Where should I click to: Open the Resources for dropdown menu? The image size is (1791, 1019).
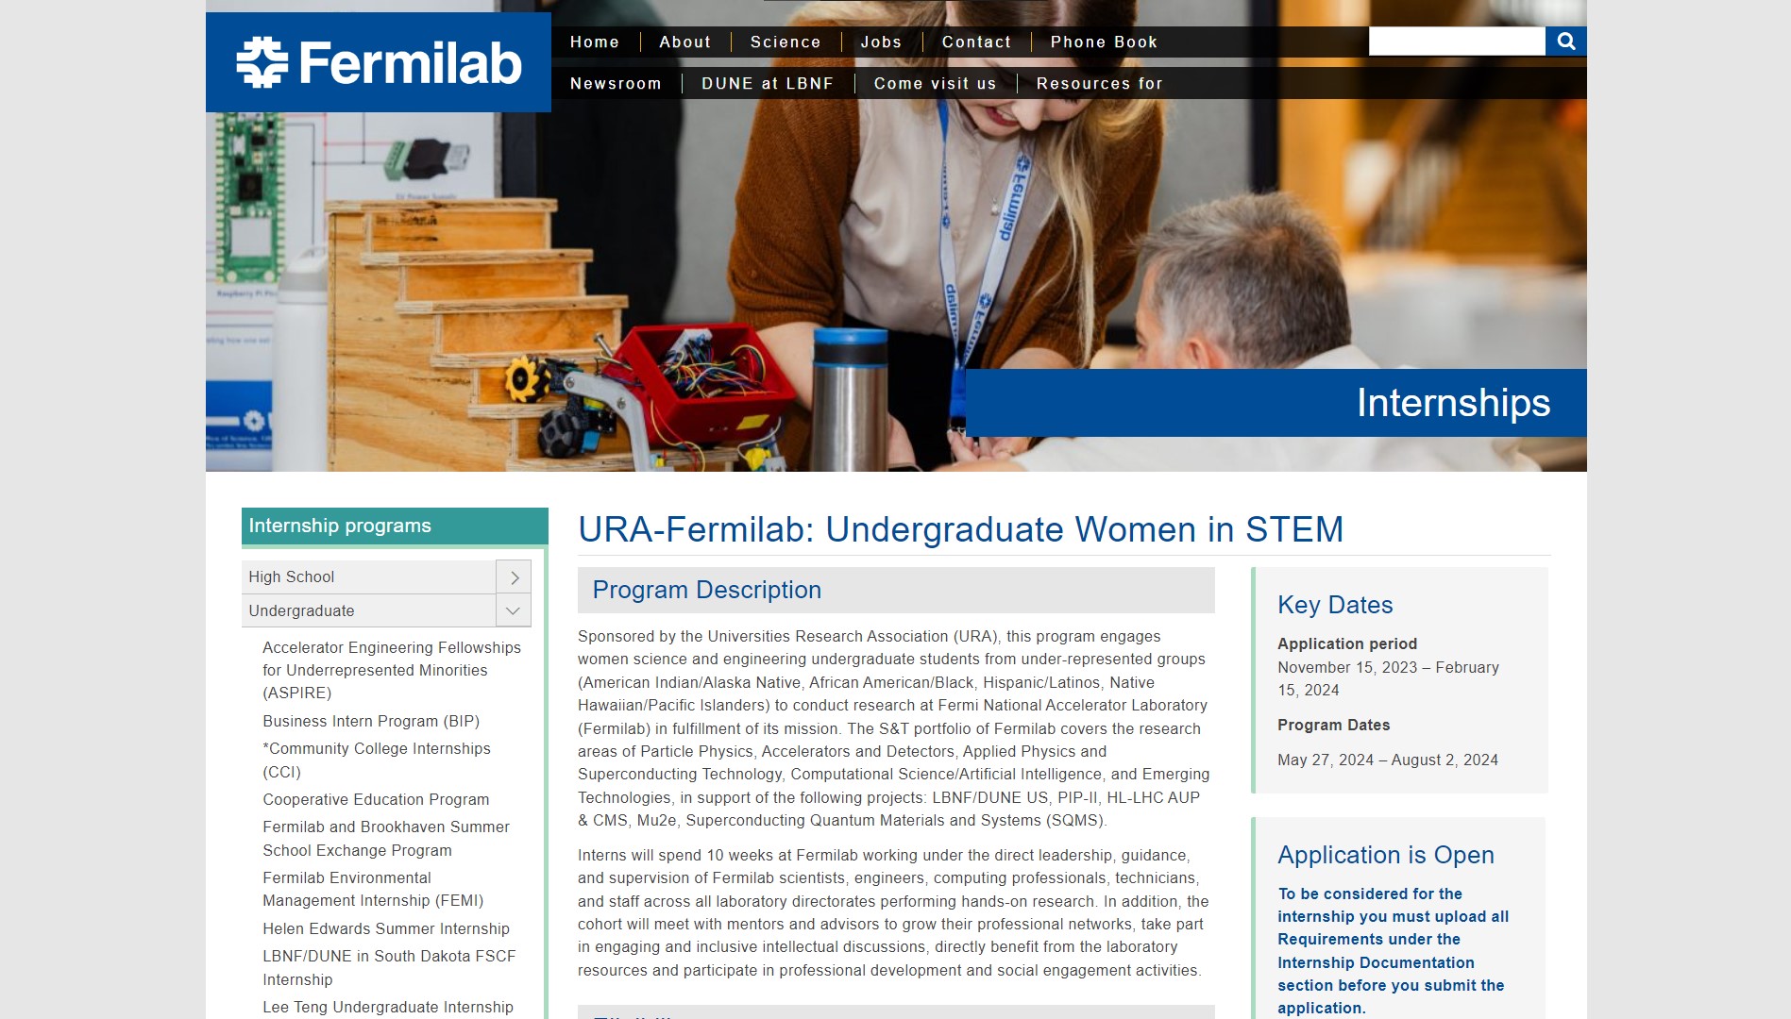point(1099,84)
